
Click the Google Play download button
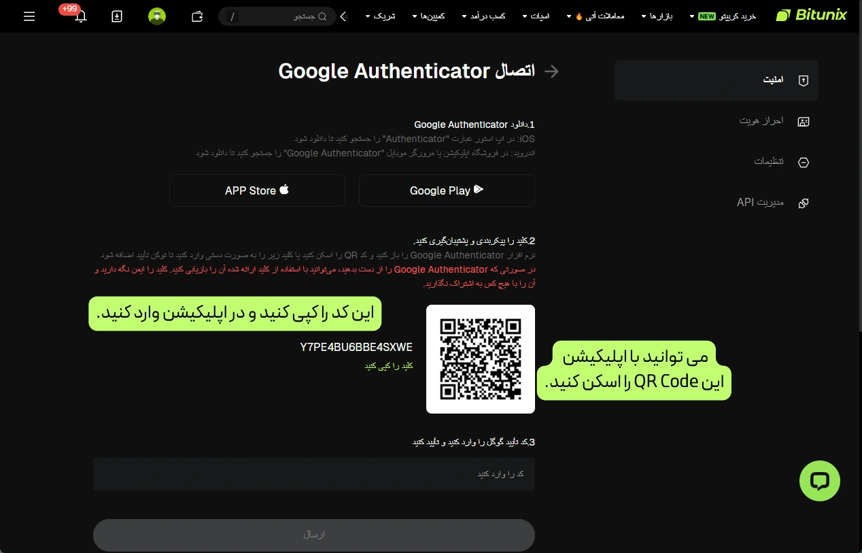(x=447, y=190)
